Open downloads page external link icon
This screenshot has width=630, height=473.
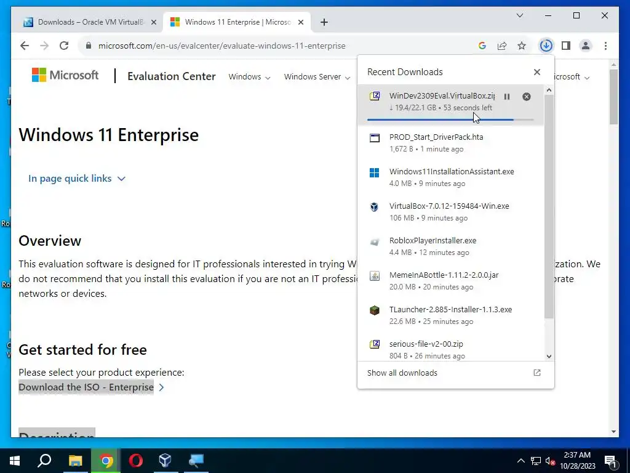(x=536, y=373)
